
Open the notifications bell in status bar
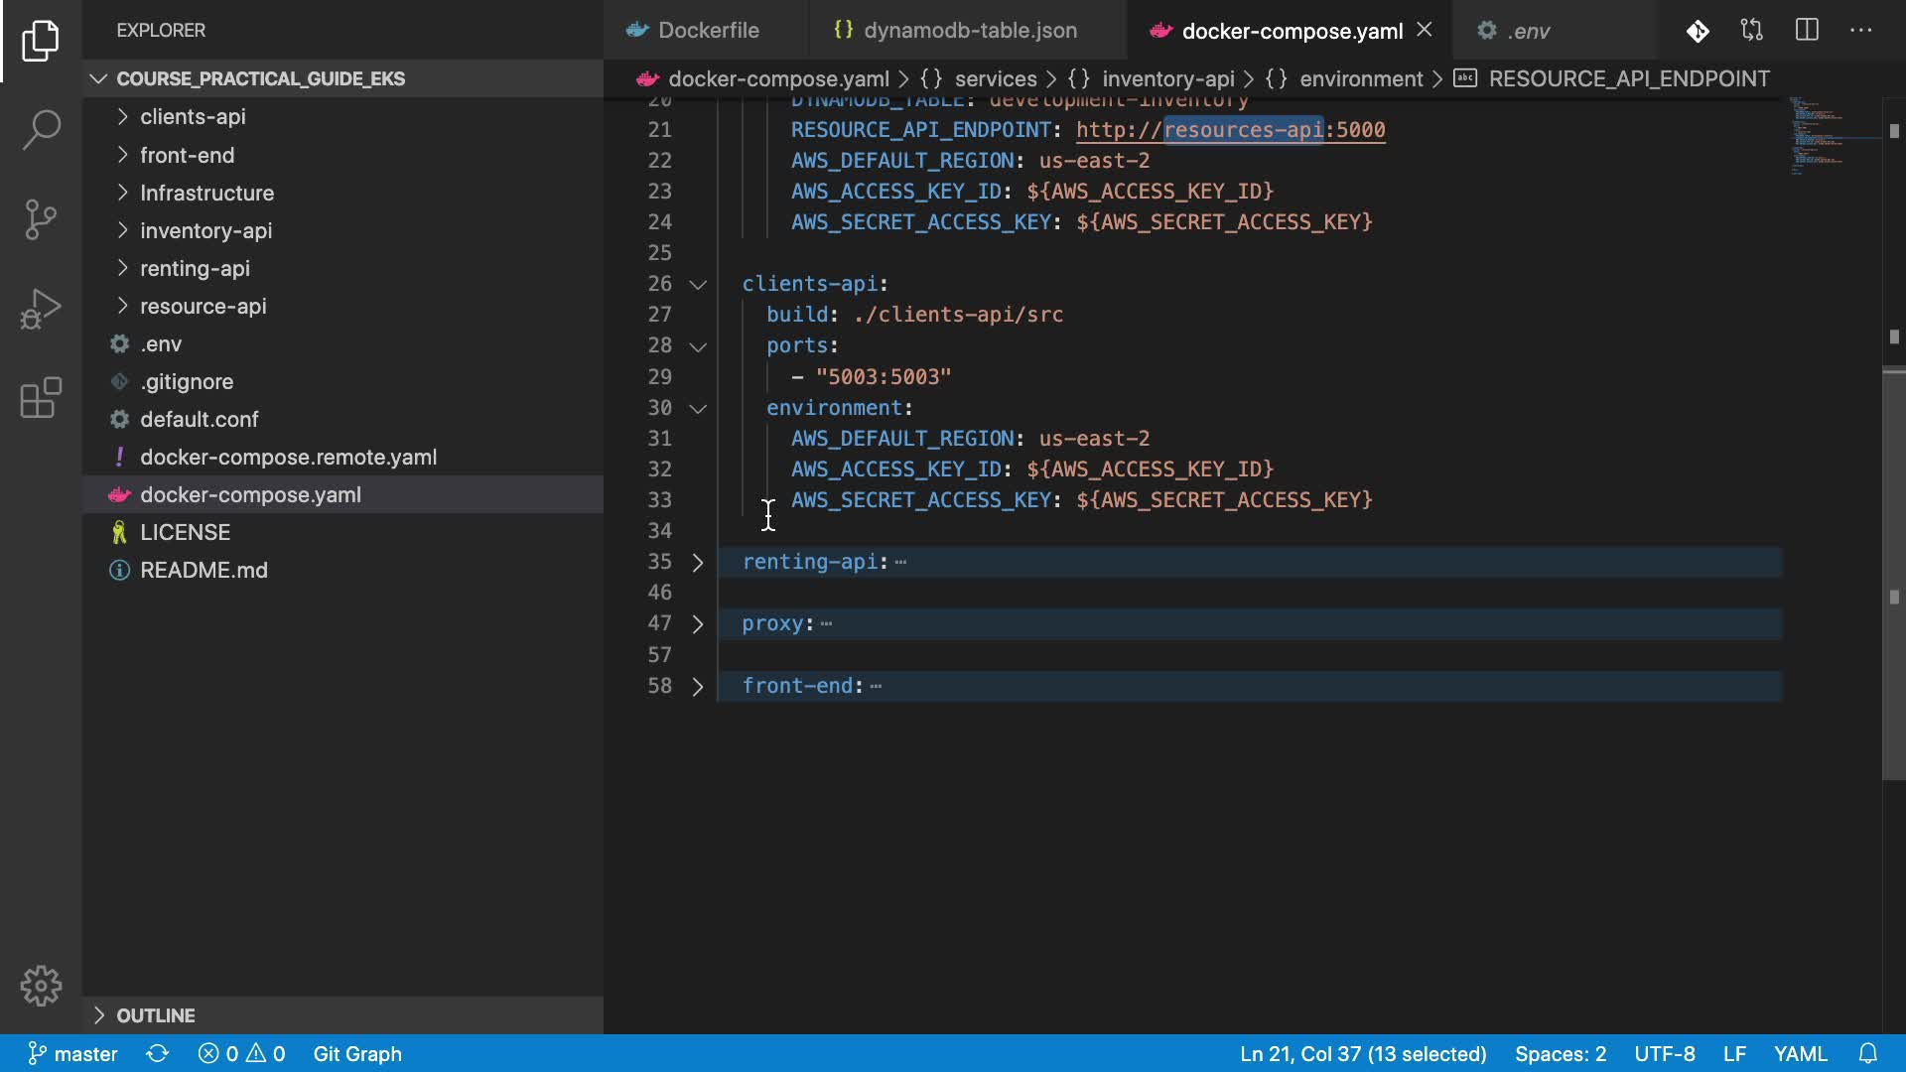[x=1867, y=1053]
